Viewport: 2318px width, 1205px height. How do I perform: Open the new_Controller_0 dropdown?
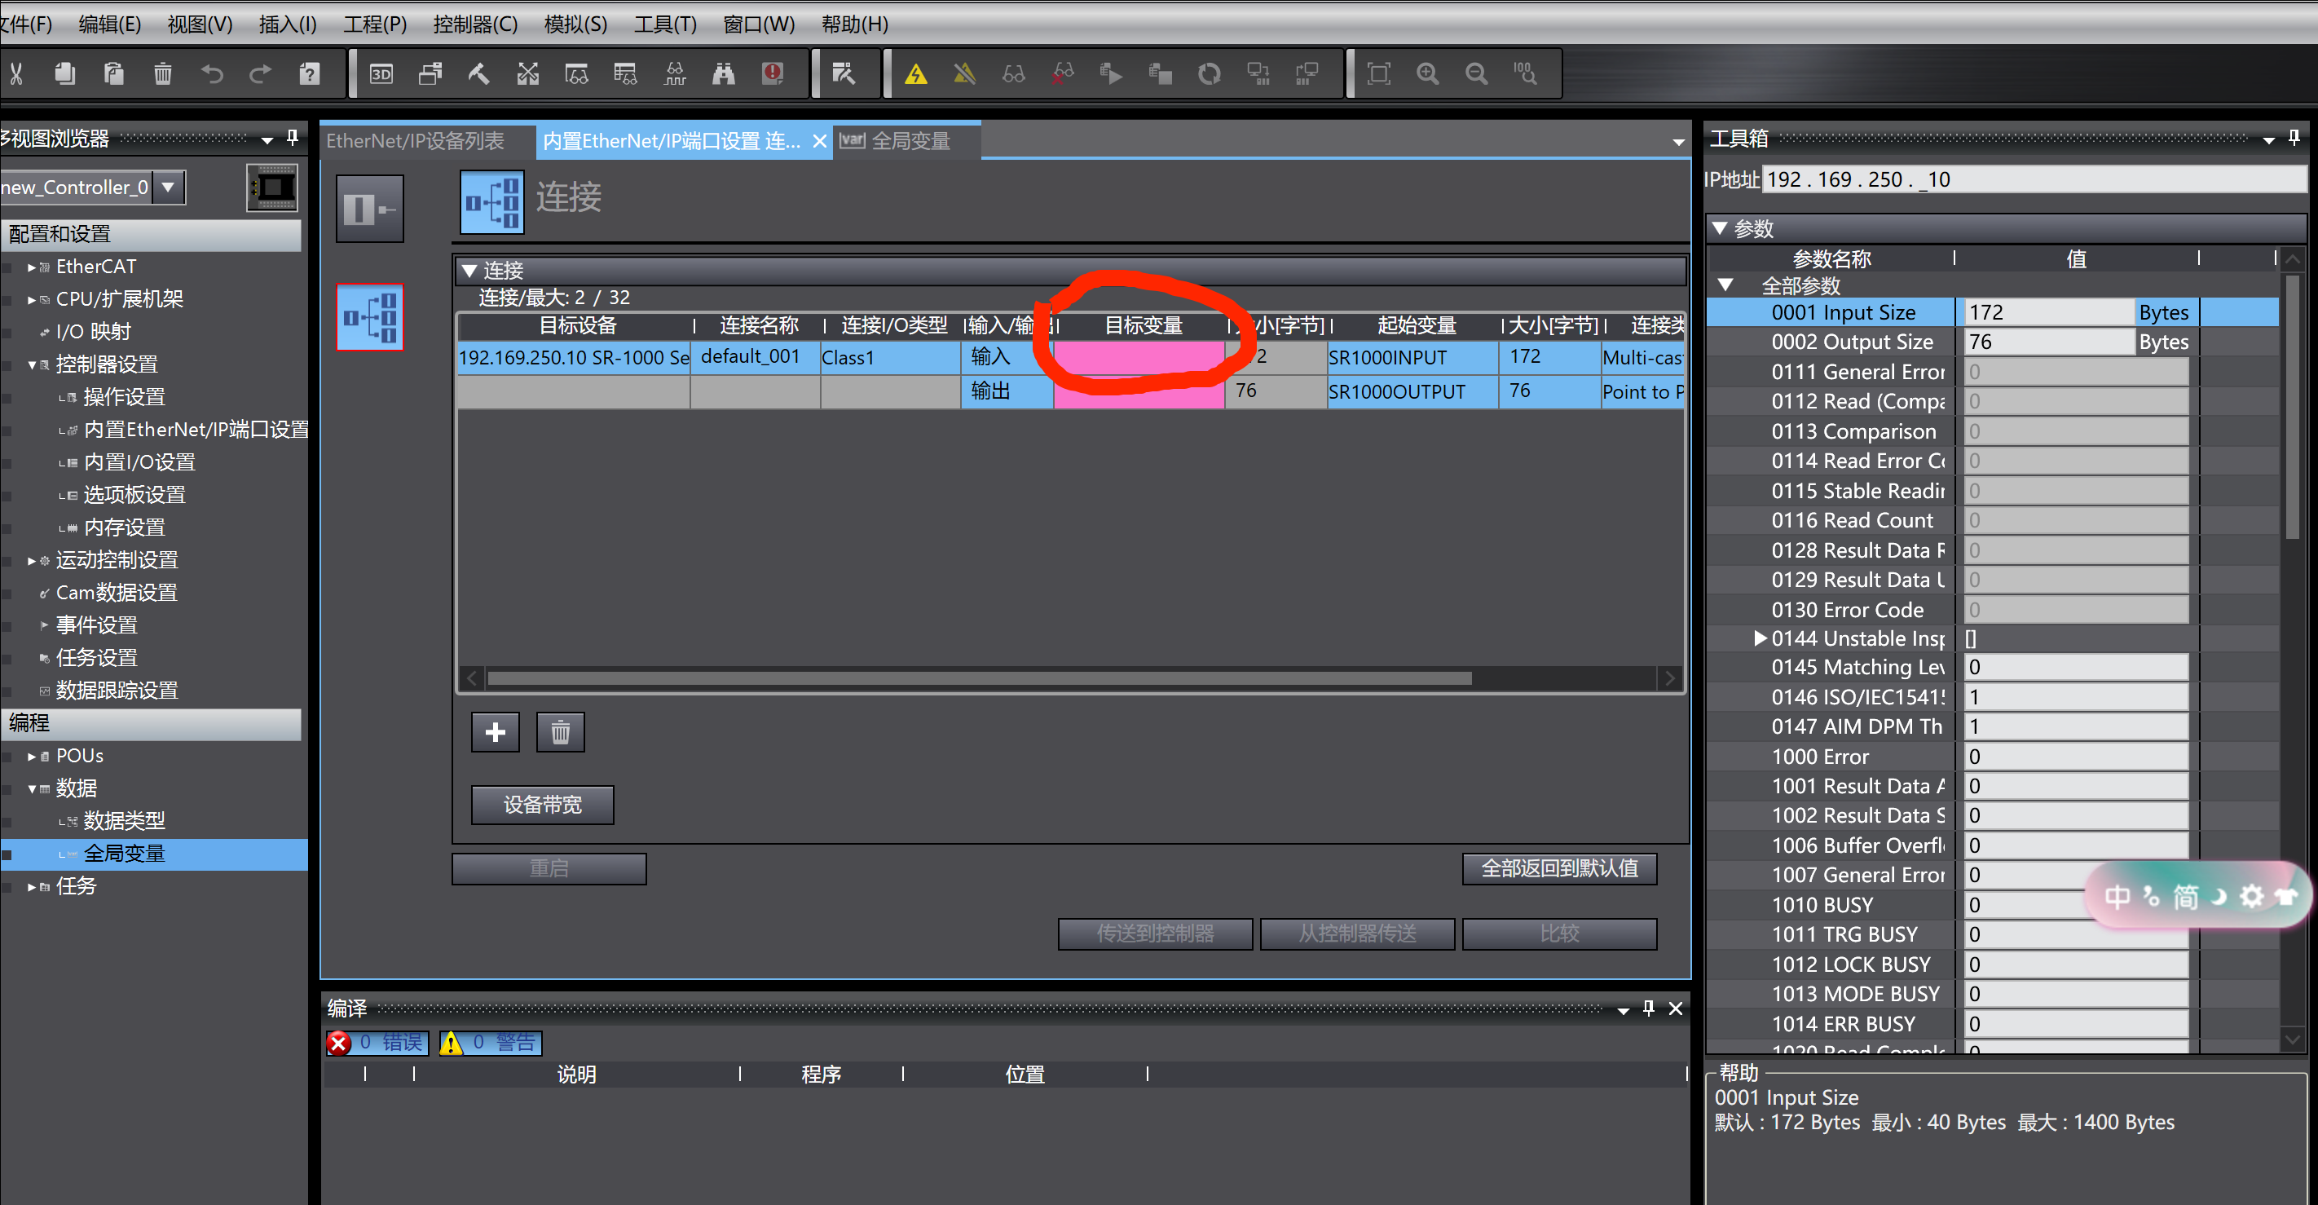point(168,188)
